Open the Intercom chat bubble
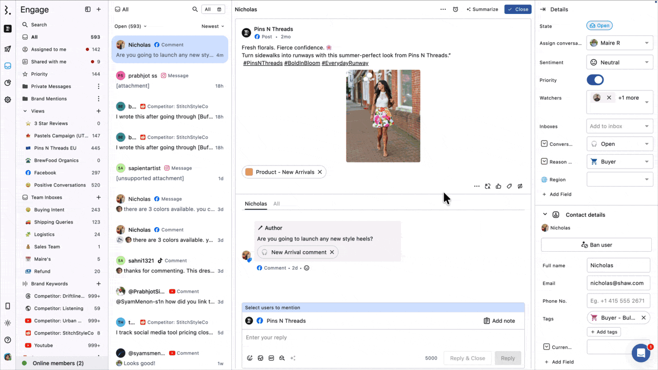 [641, 353]
